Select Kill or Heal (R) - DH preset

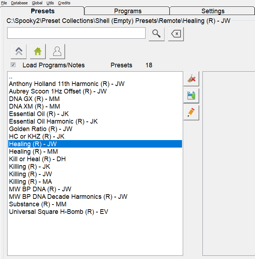[x=37, y=159]
